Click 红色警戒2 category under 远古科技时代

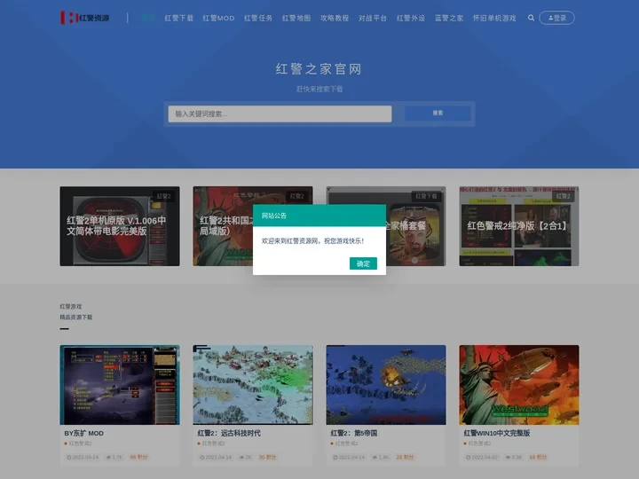point(213,444)
